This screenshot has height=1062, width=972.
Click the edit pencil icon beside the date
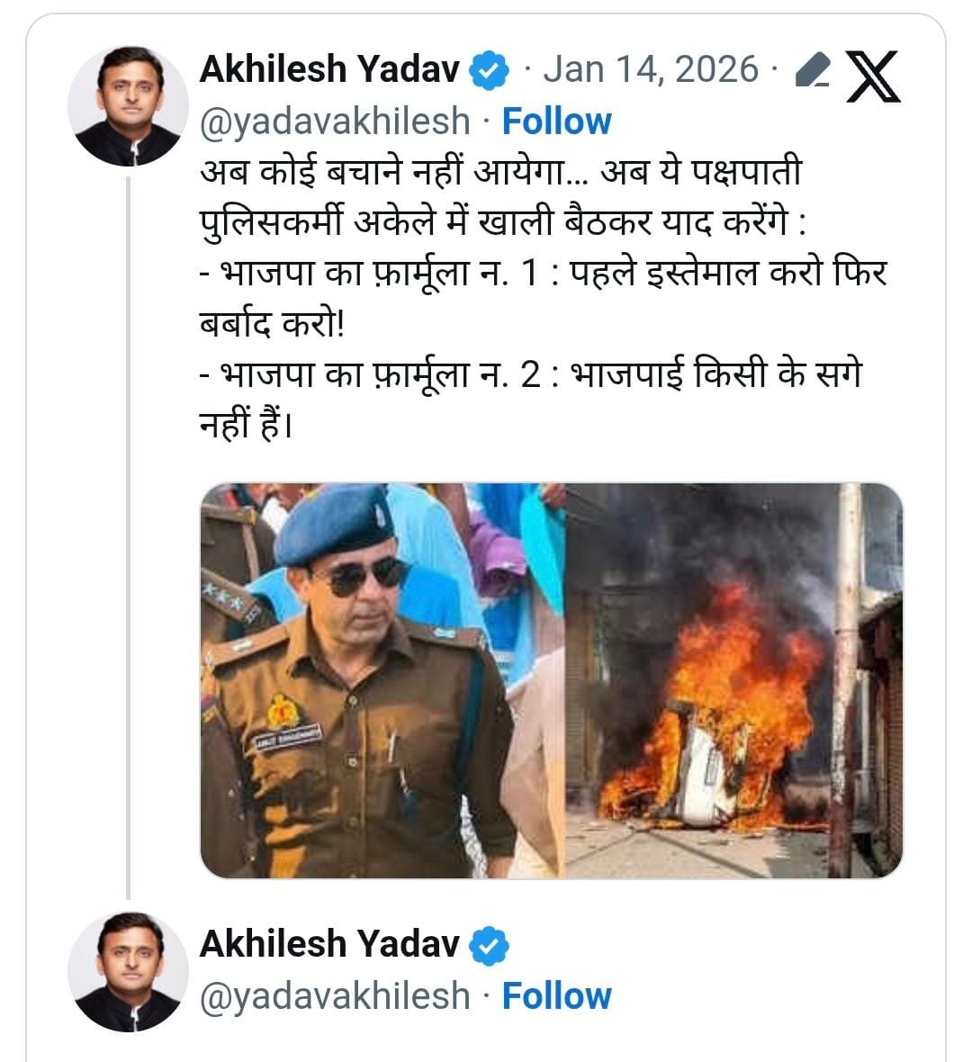coord(812,70)
